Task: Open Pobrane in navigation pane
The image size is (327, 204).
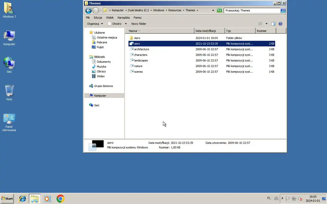Action: pos(102,42)
